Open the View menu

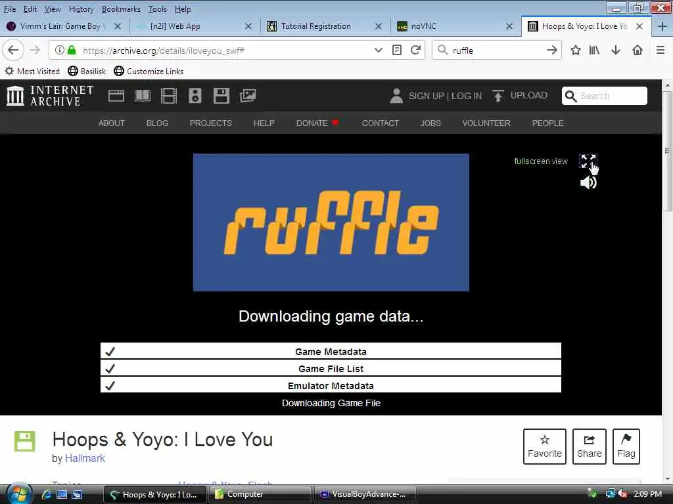coord(53,9)
